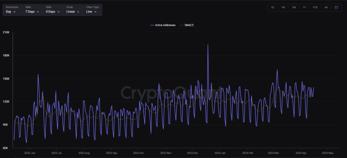Select the 1W time range

click(283, 7)
